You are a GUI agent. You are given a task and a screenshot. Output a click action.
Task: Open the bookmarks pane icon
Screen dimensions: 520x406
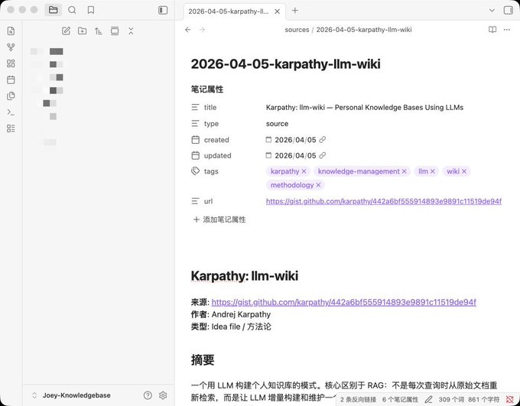(x=91, y=10)
